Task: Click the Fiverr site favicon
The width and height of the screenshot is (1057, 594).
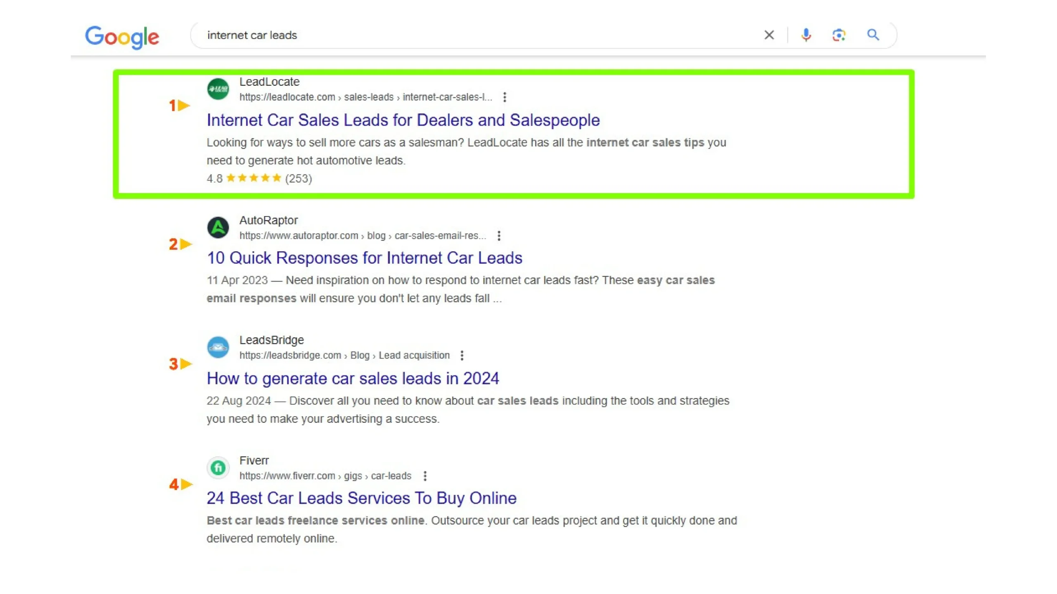Action: 218,468
